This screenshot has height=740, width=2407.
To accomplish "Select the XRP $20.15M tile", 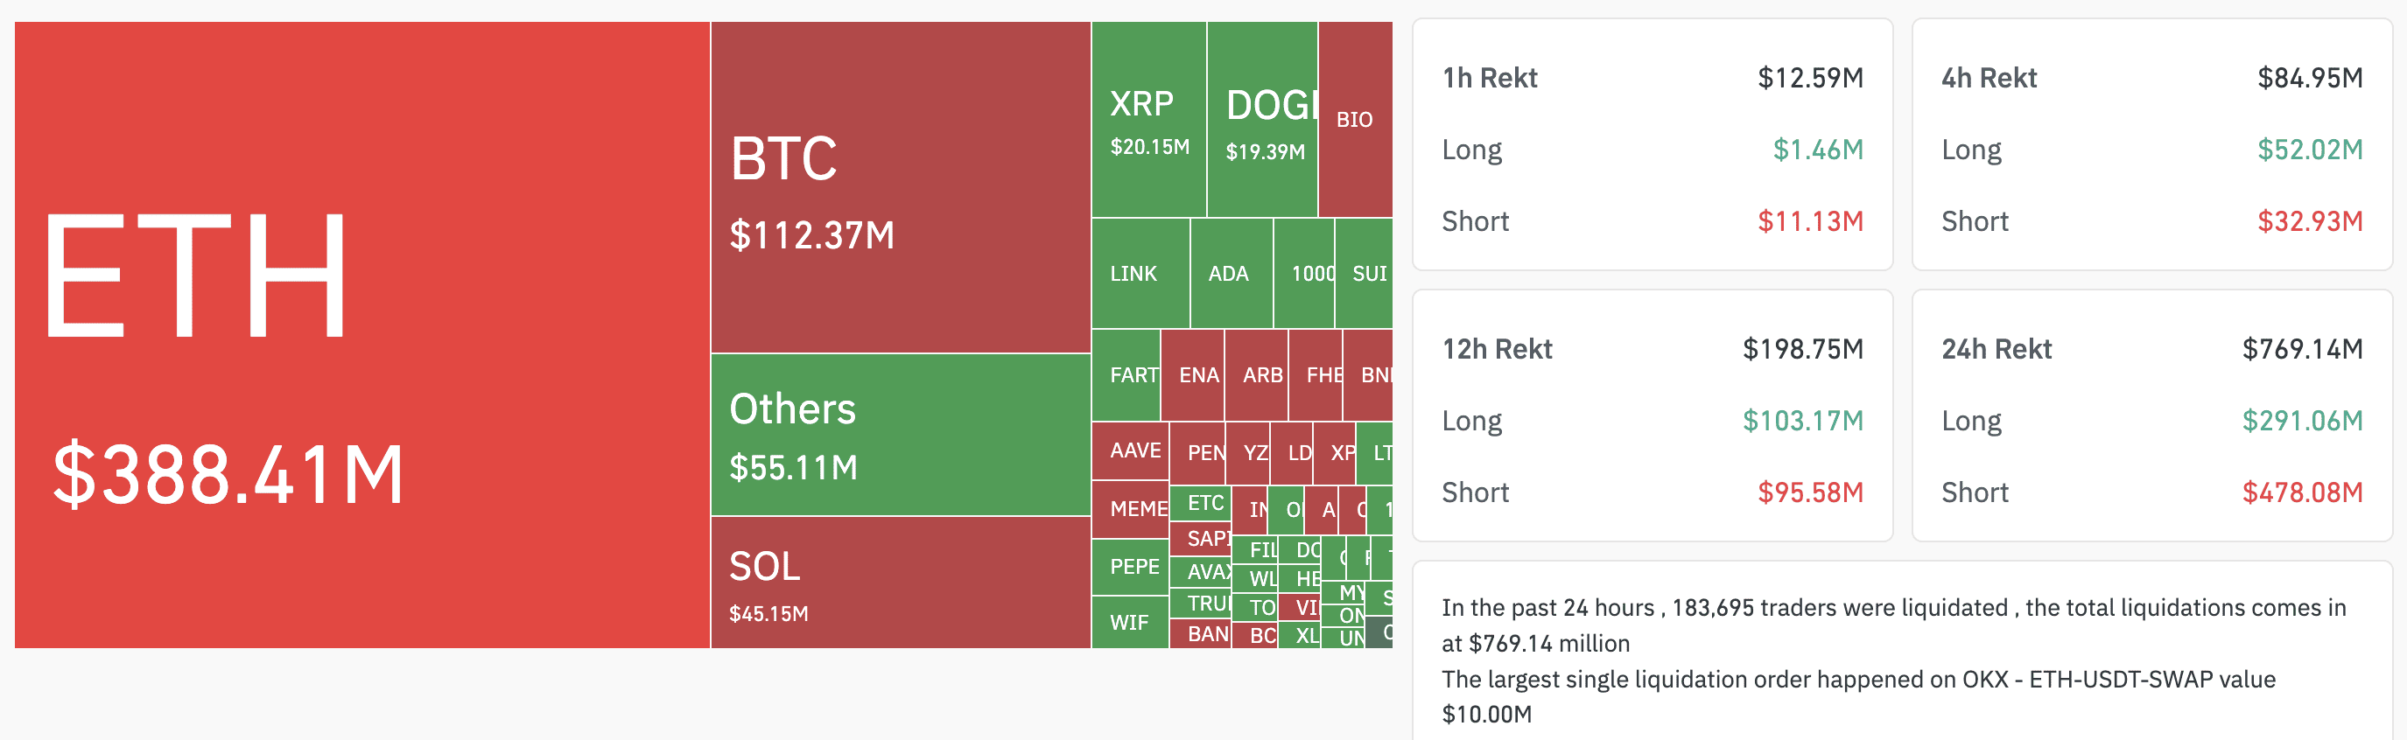I will (x=1148, y=120).
